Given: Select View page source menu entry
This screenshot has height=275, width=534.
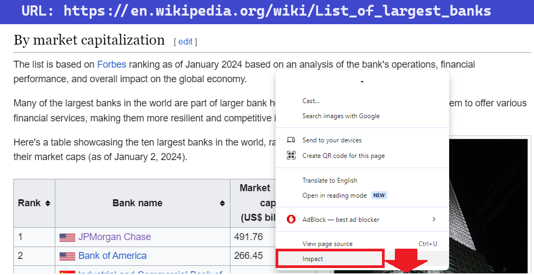Looking at the screenshot, I should click(x=362, y=244).
